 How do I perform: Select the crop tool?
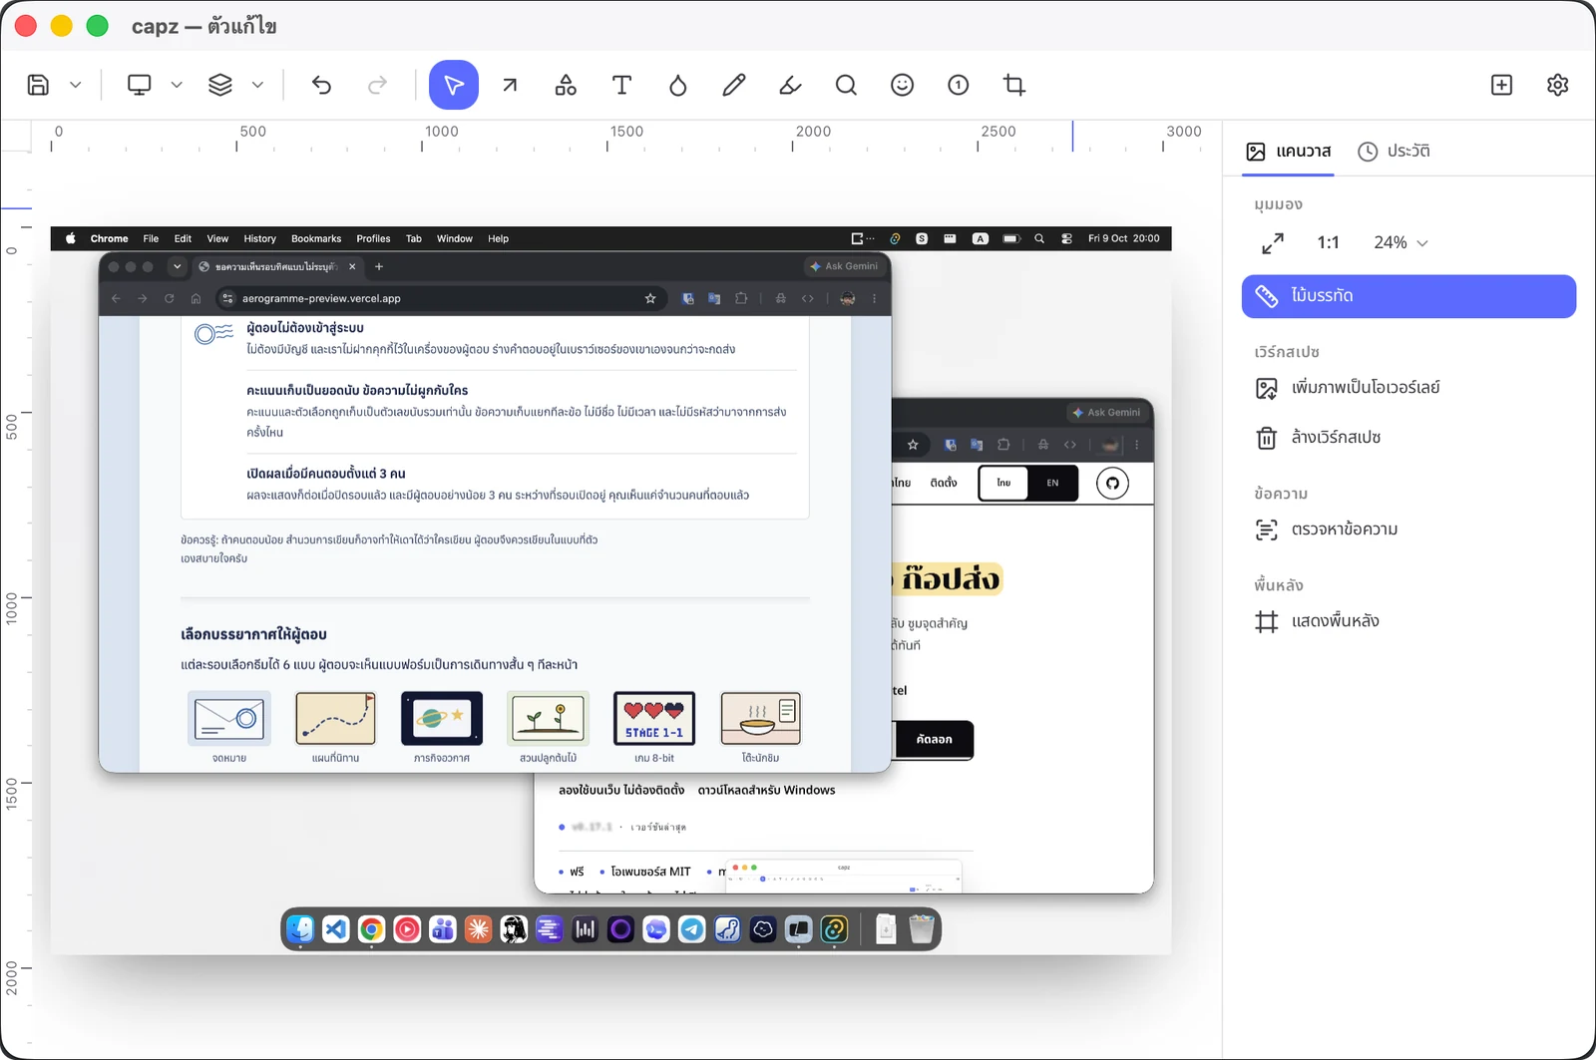click(x=1014, y=85)
